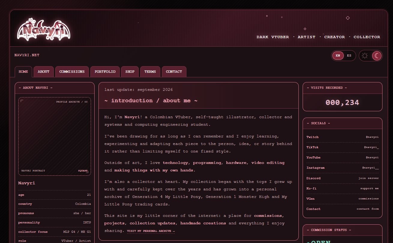The height and width of the screenshot is (243, 393).
Task: Open the Ko-fi support me link
Action: pyautogui.click(x=343, y=189)
